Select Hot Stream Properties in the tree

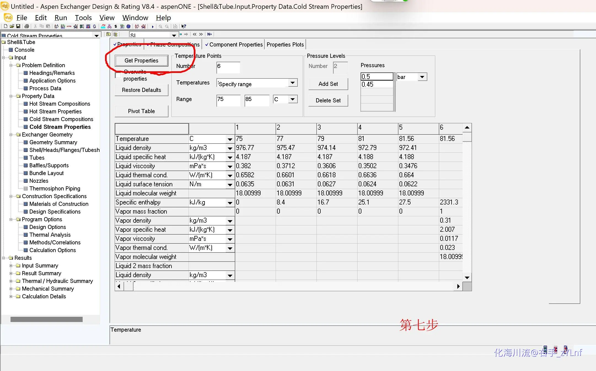click(55, 111)
